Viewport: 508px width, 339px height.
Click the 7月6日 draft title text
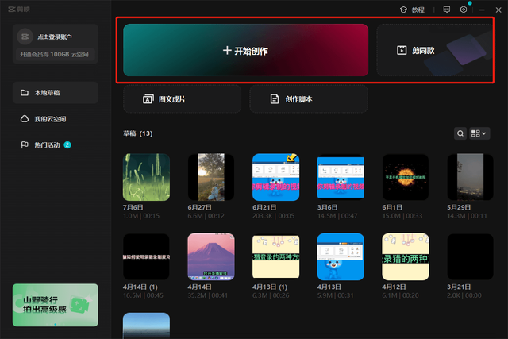[x=133, y=207]
